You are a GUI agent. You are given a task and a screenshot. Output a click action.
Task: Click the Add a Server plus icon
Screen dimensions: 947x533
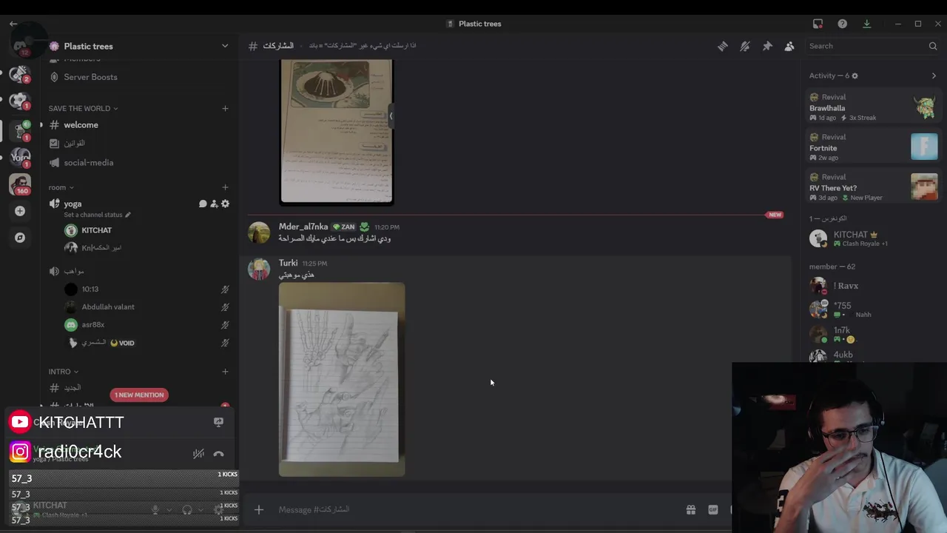[x=20, y=211]
